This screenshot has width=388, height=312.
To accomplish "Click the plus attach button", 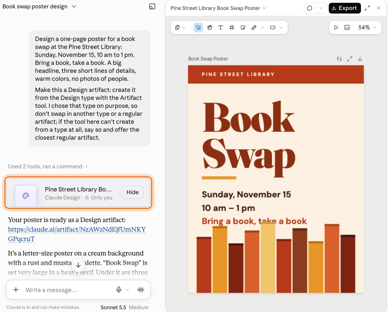I will point(16,290).
